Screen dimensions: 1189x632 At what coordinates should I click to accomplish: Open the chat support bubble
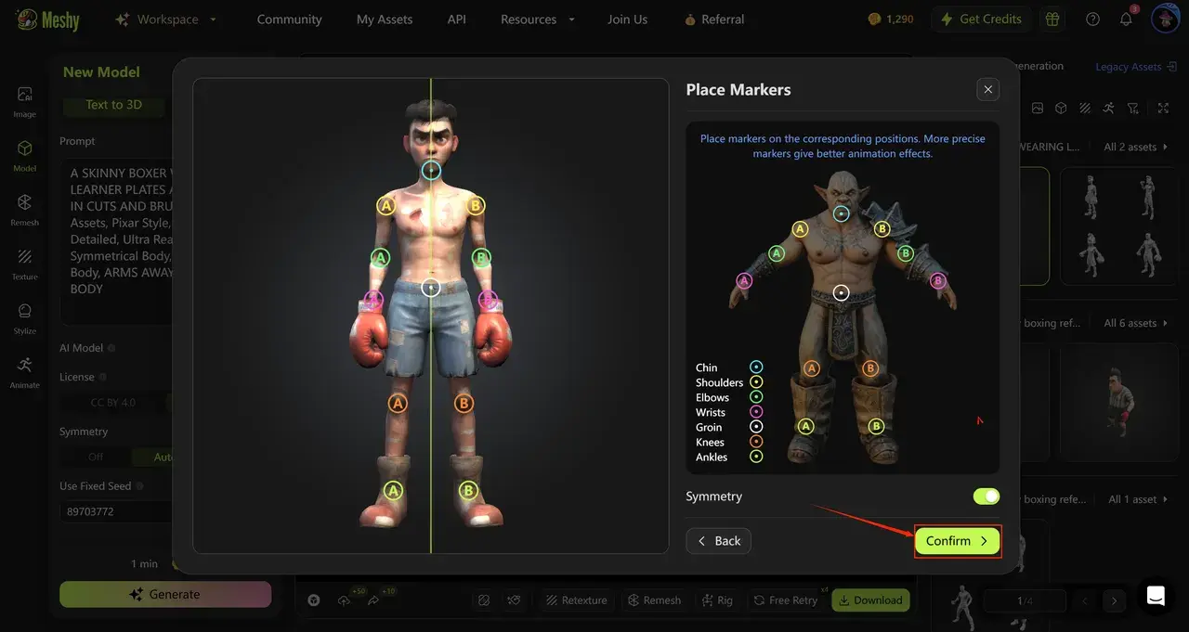(1156, 596)
